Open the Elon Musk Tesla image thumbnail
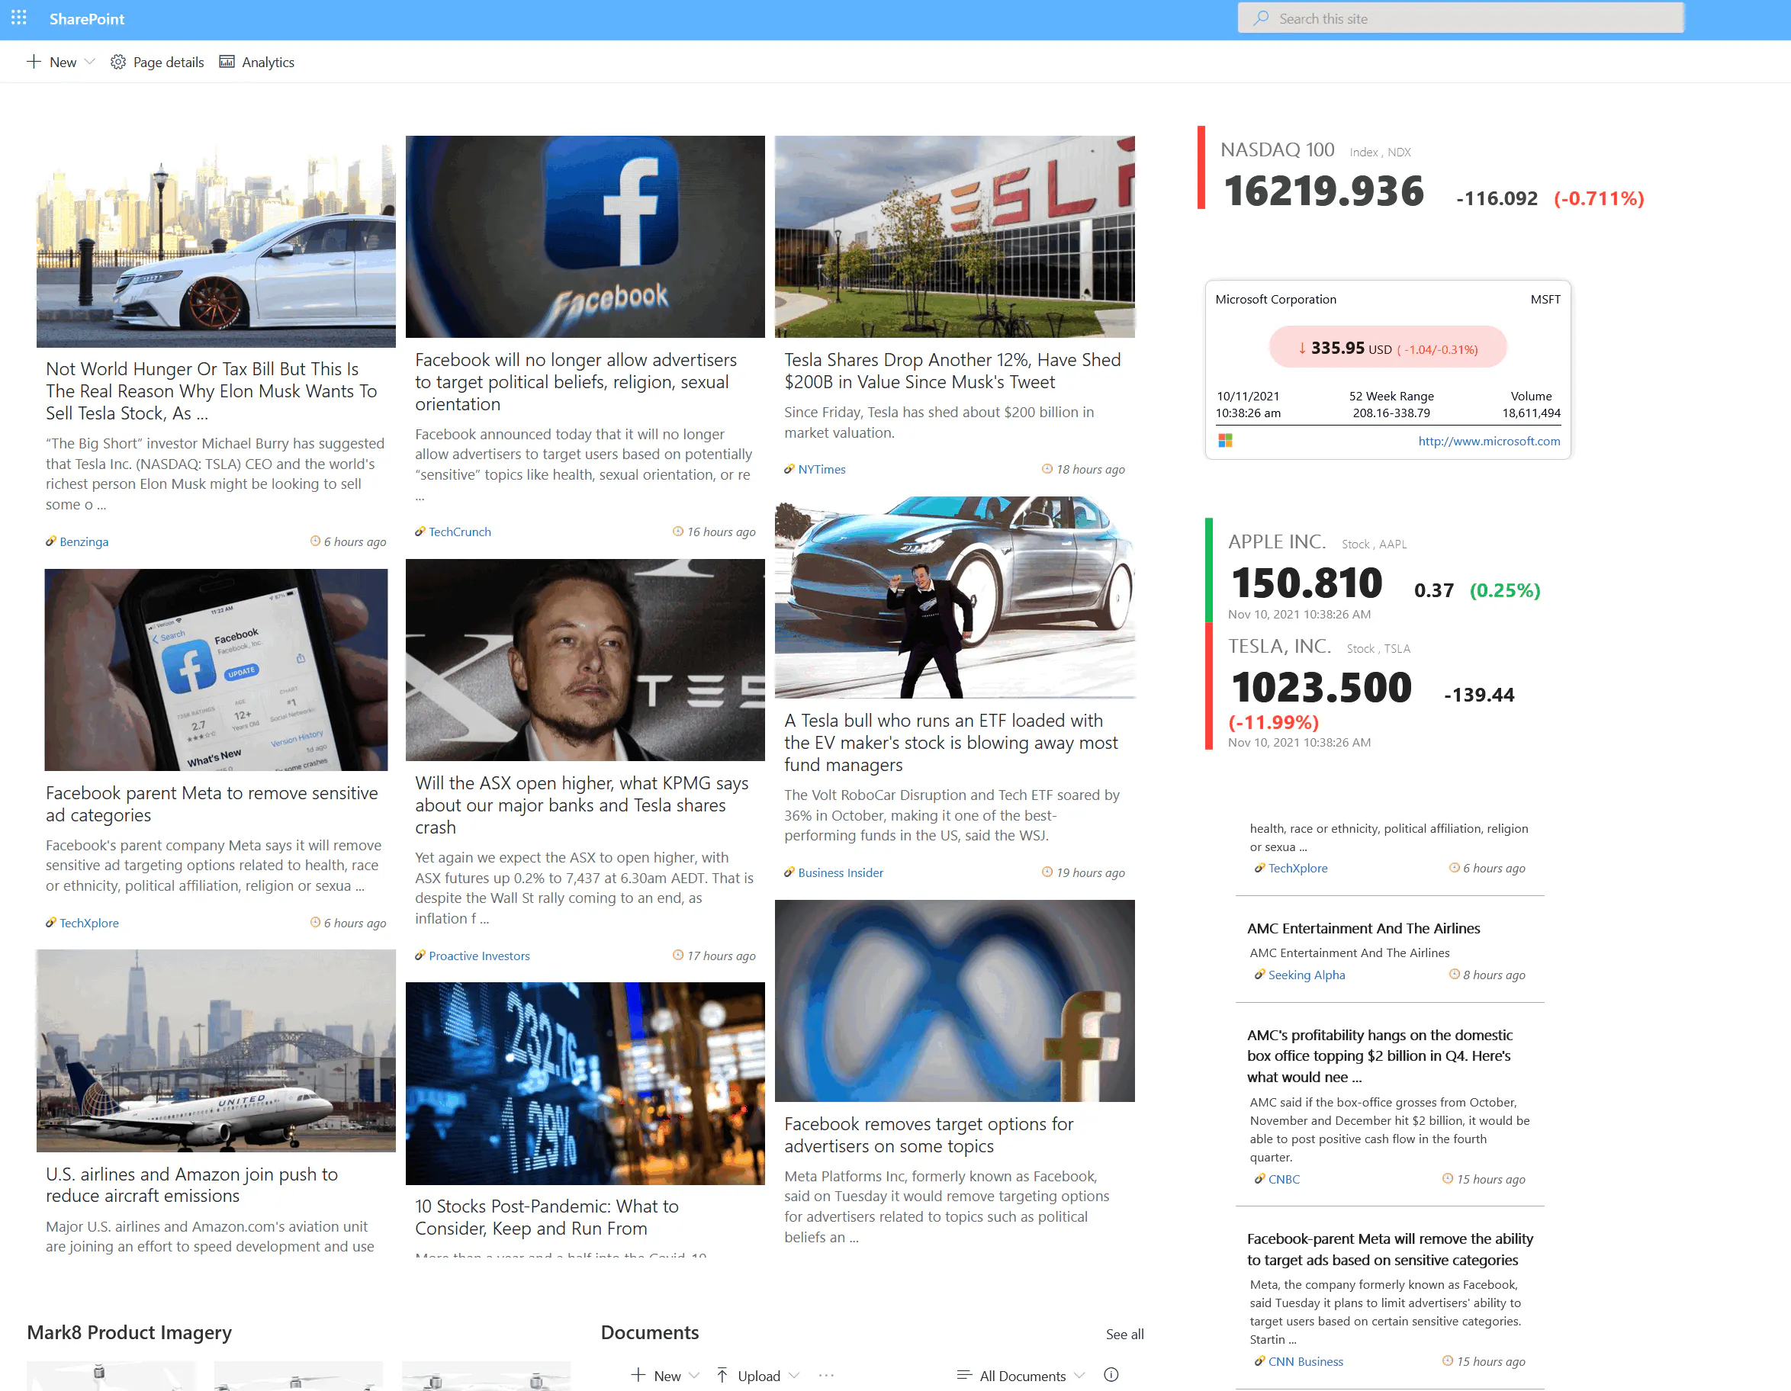1791x1391 pixels. (585, 660)
